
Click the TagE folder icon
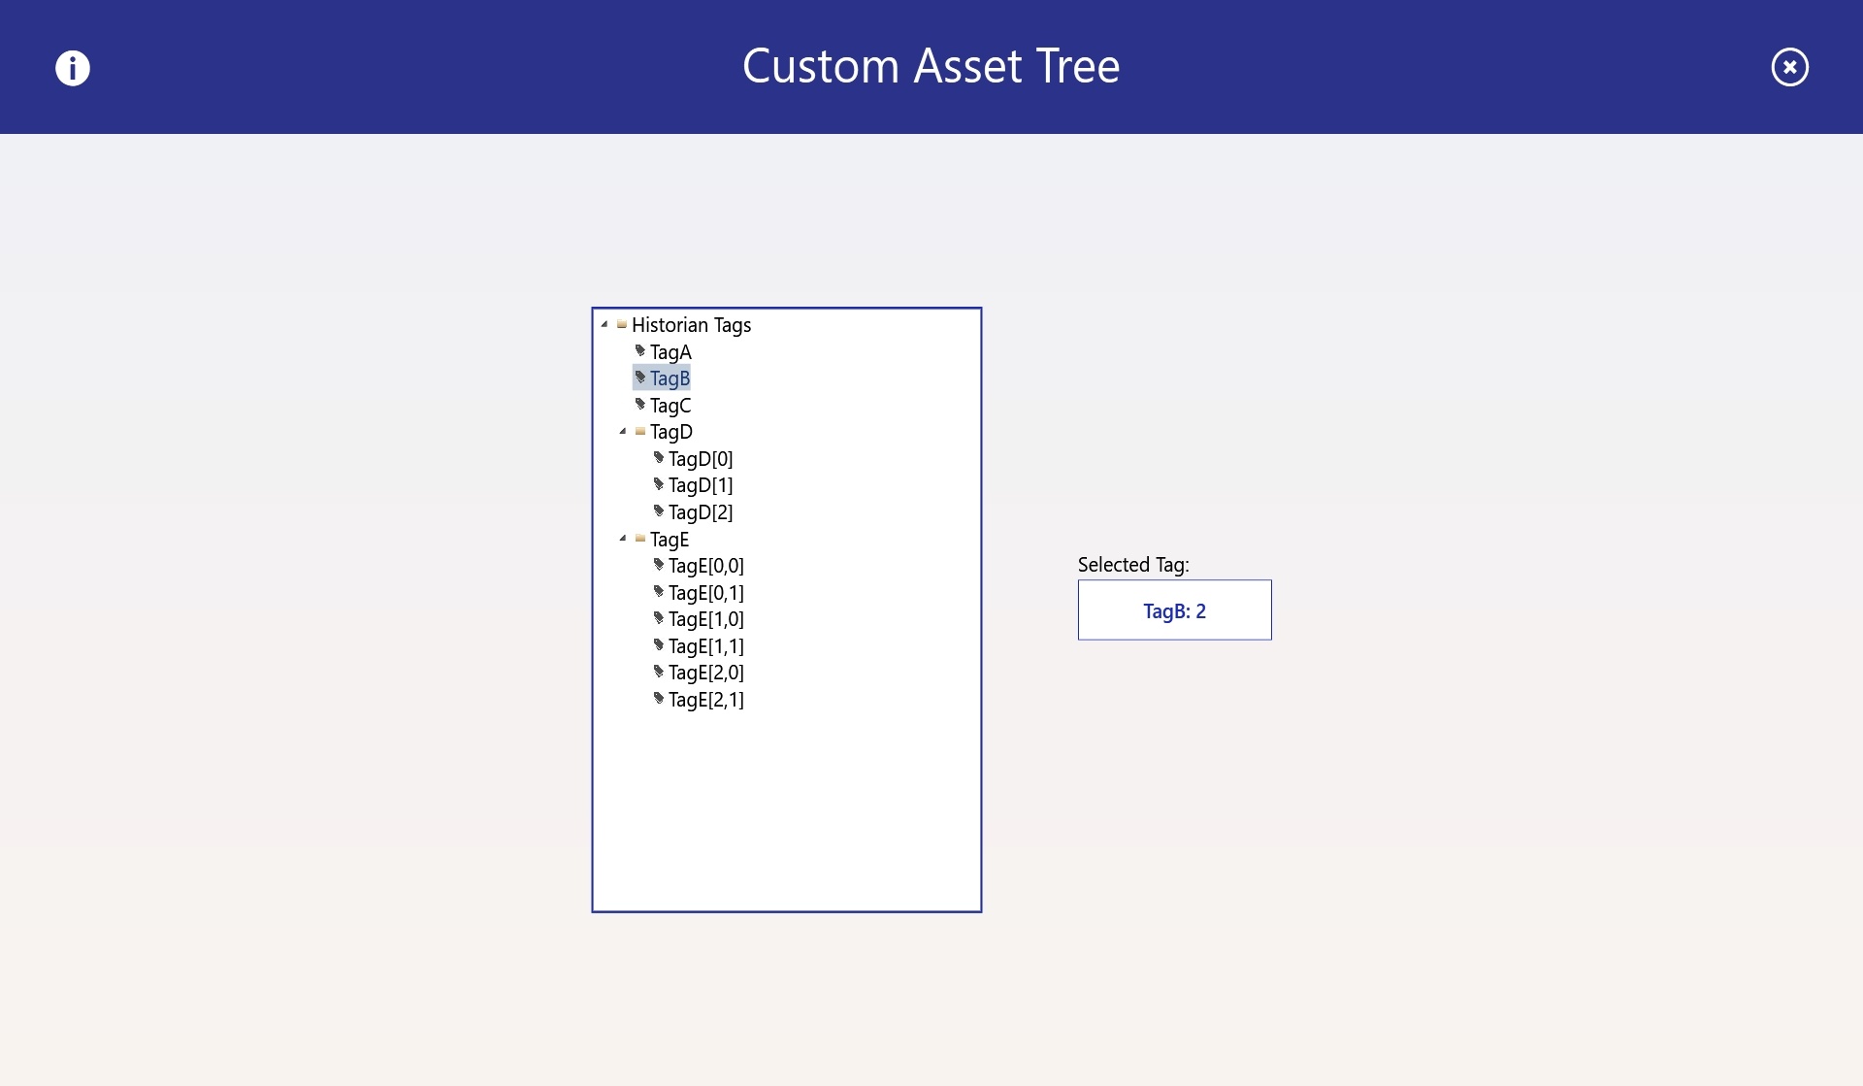[640, 538]
